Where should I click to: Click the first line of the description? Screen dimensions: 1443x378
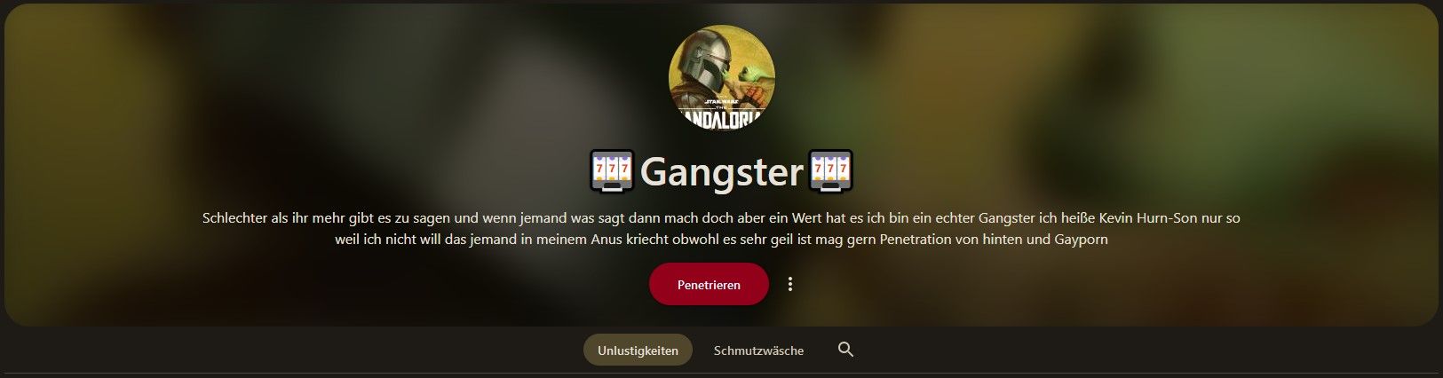721,217
